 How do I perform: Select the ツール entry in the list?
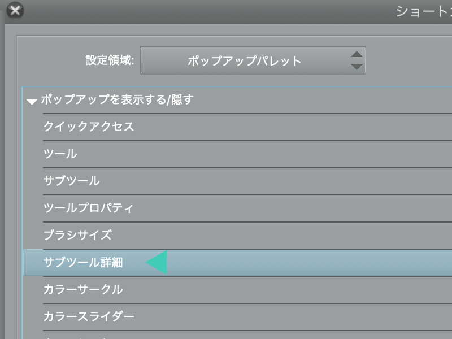point(60,154)
